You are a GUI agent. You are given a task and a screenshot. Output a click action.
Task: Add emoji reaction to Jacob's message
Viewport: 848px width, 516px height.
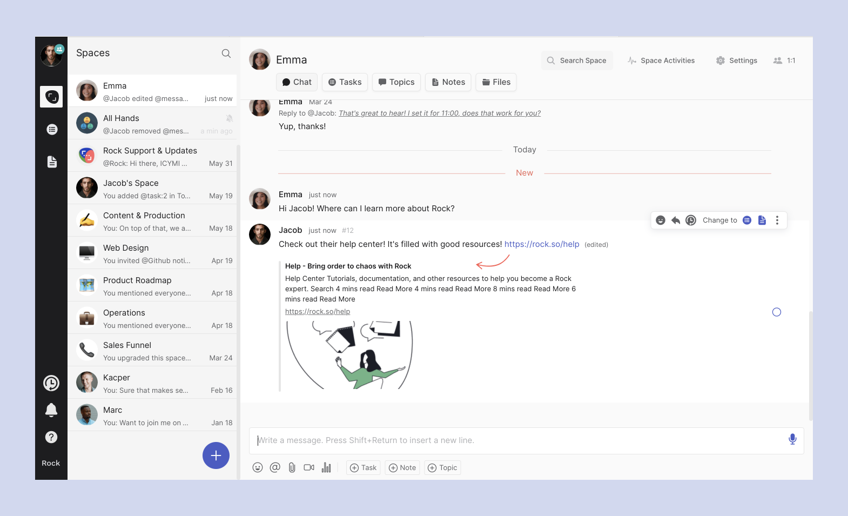tap(660, 220)
